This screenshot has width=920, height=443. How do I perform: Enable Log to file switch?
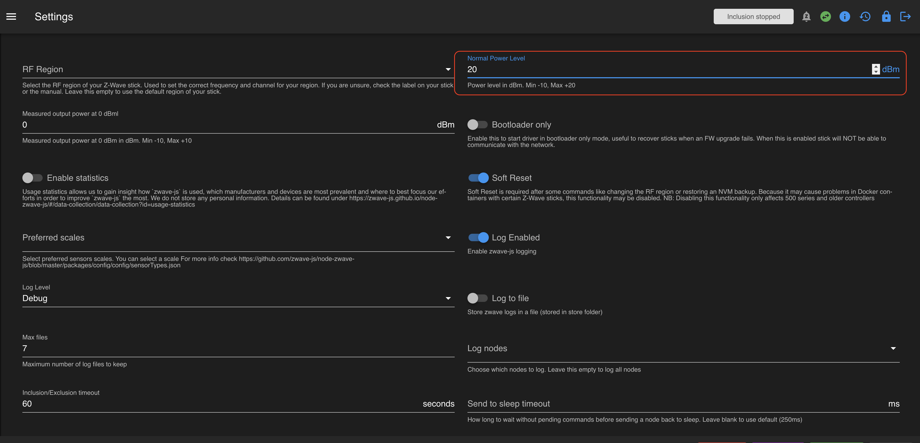(477, 298)
